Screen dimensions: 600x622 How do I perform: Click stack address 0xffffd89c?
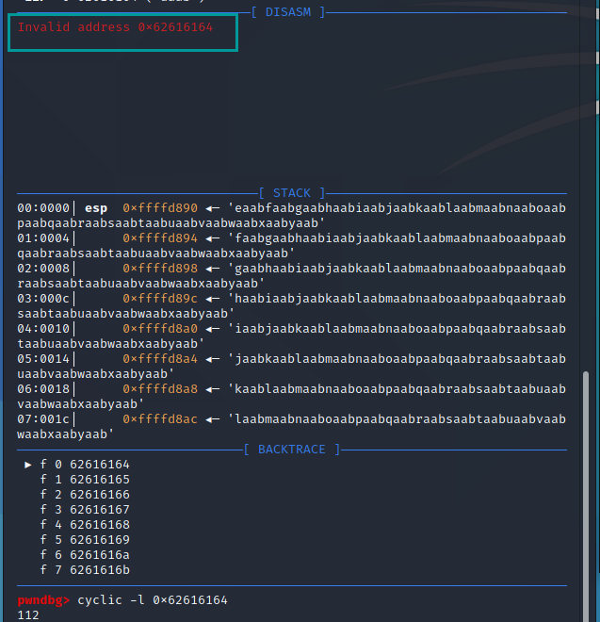tap(160, 299)
